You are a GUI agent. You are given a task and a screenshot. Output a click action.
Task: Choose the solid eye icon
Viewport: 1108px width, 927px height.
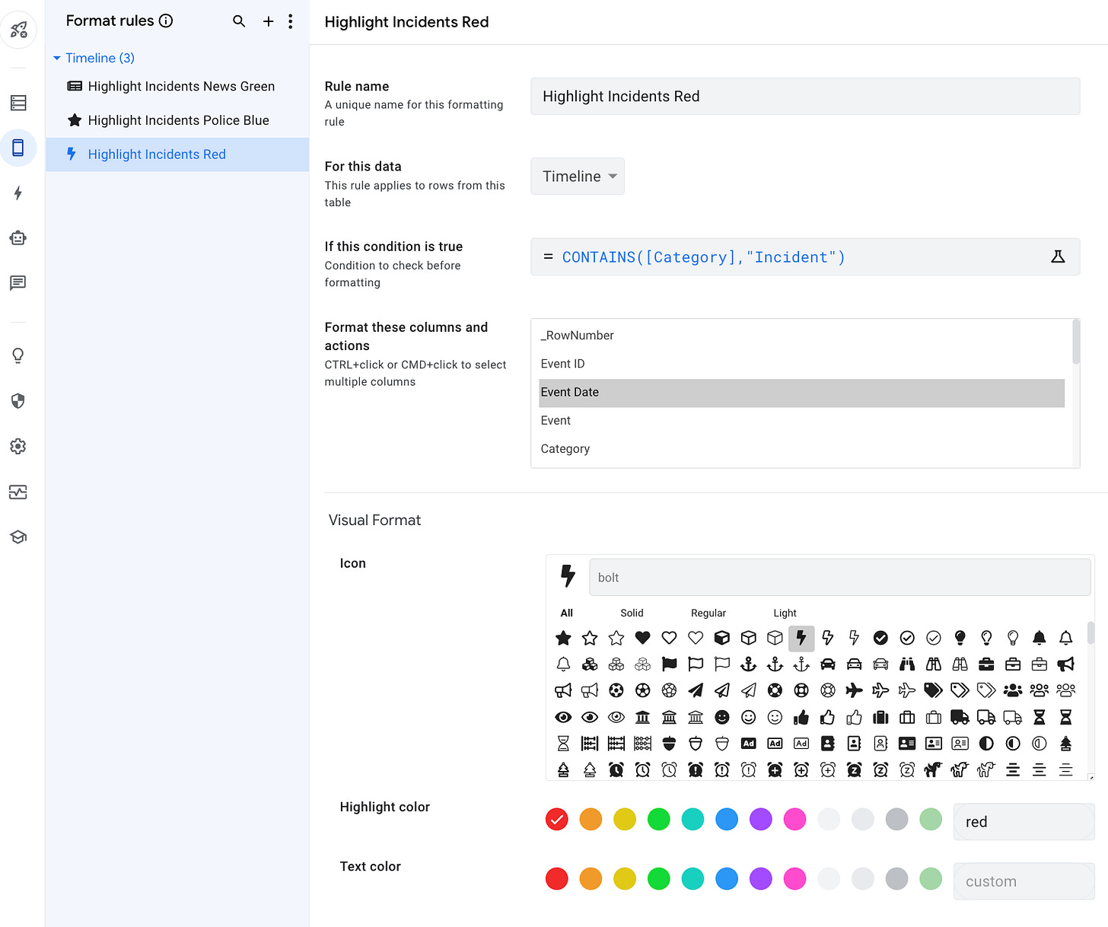click(x=563, y=717)
